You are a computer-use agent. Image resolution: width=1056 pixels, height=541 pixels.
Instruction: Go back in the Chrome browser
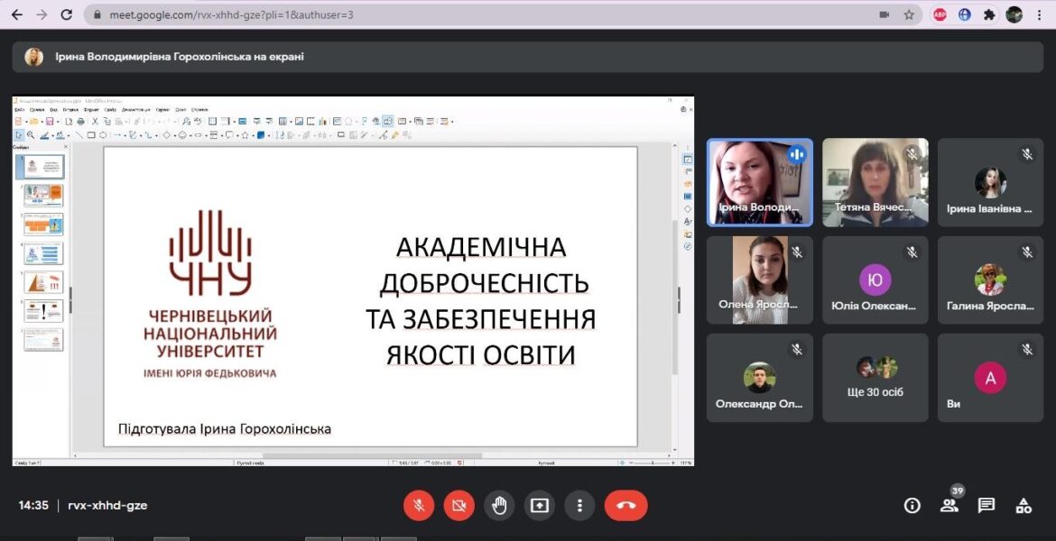coord(17,14)
